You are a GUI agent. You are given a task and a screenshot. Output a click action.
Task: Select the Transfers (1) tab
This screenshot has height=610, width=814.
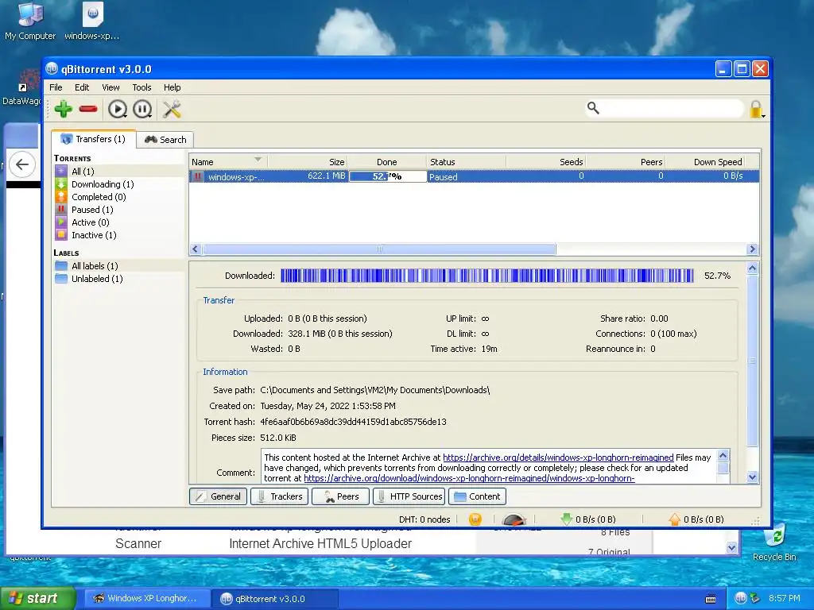94,138
